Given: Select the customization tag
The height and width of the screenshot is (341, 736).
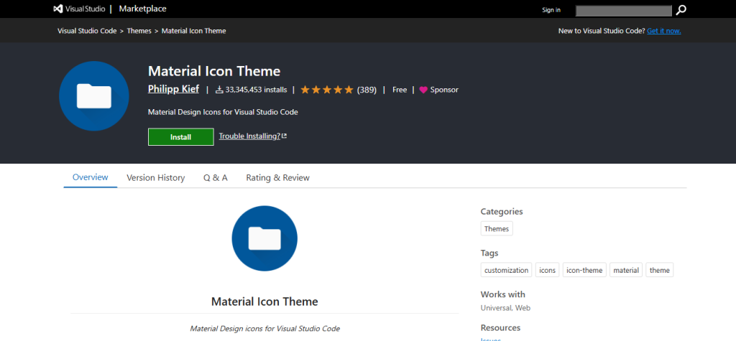Looking at the screenshot, I should pos(506,270).
